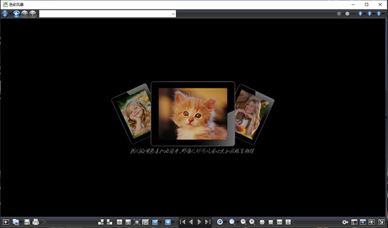Select the magnifier zoom tool
This screenshot has width=388, height=228.
pyautogui.click(x=232, y=222)
